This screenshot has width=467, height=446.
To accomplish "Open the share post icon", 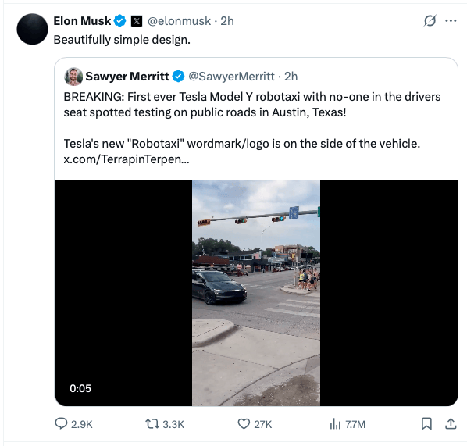I will click(x=451, y=423).
